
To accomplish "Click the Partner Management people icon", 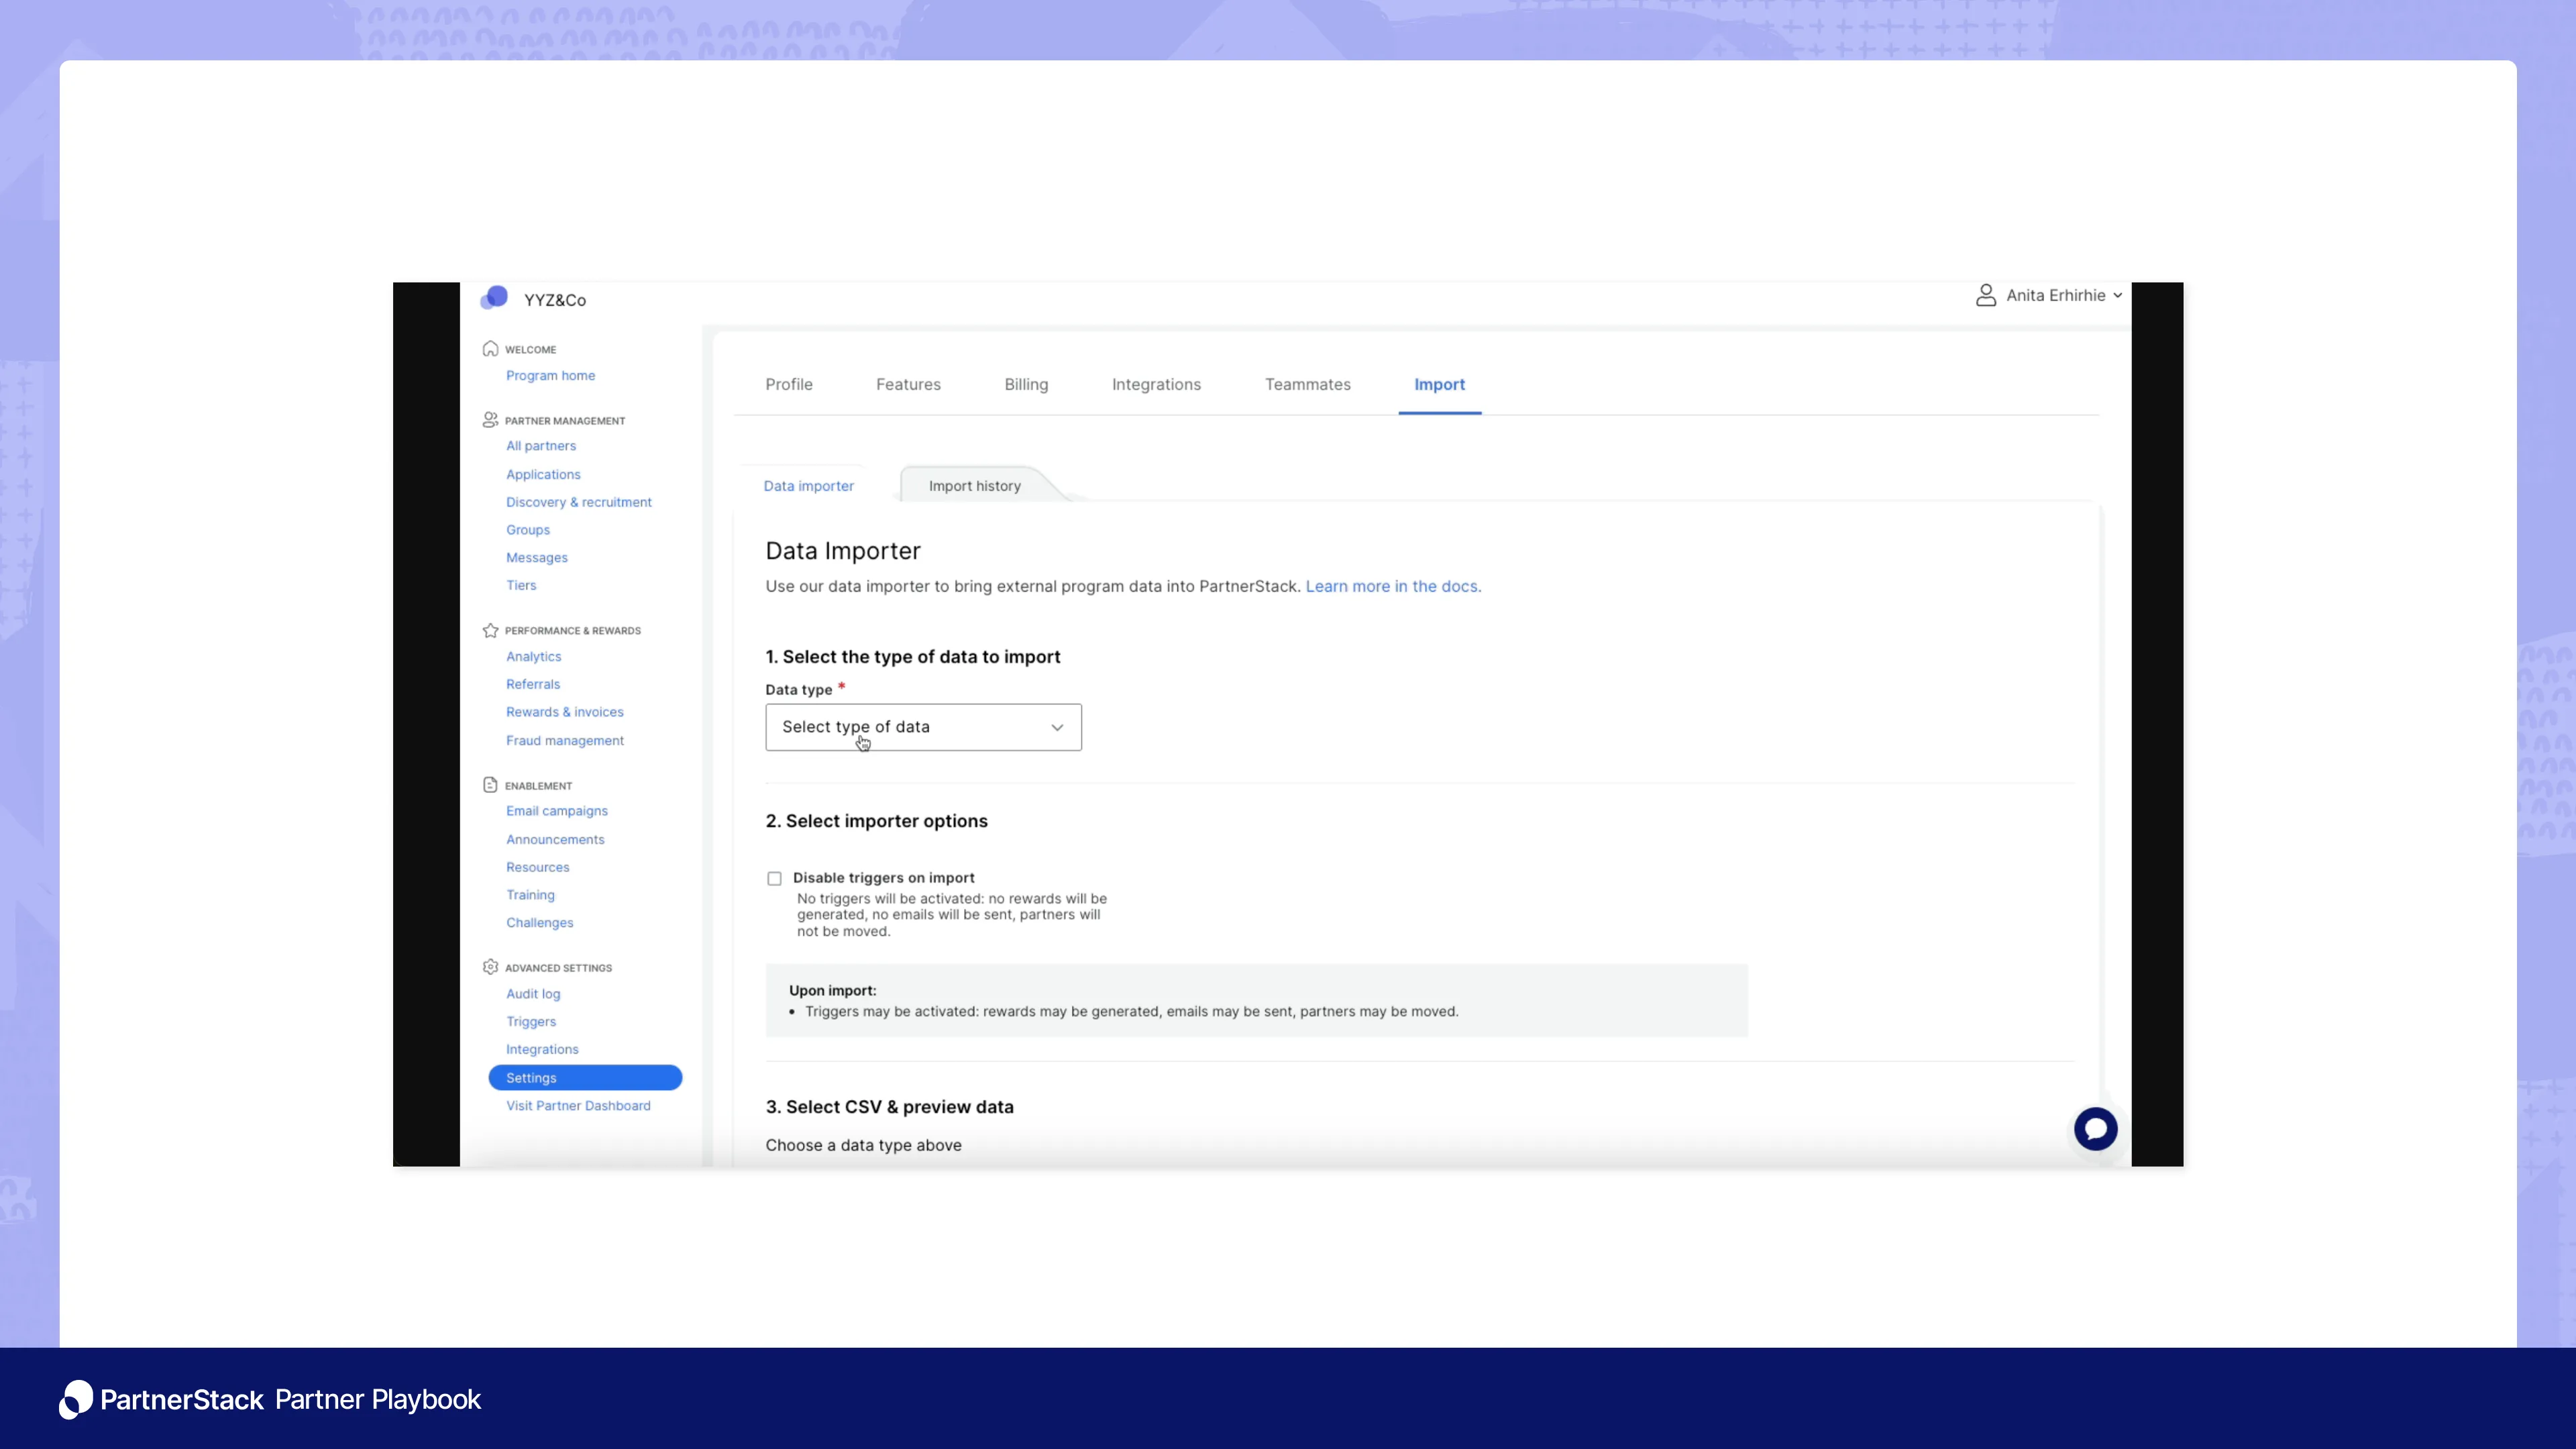I will point(490,420).
